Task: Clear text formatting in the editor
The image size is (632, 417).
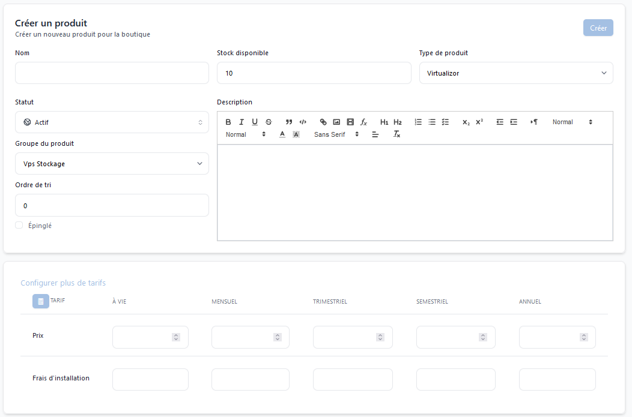Action: [x=397, y=134]
